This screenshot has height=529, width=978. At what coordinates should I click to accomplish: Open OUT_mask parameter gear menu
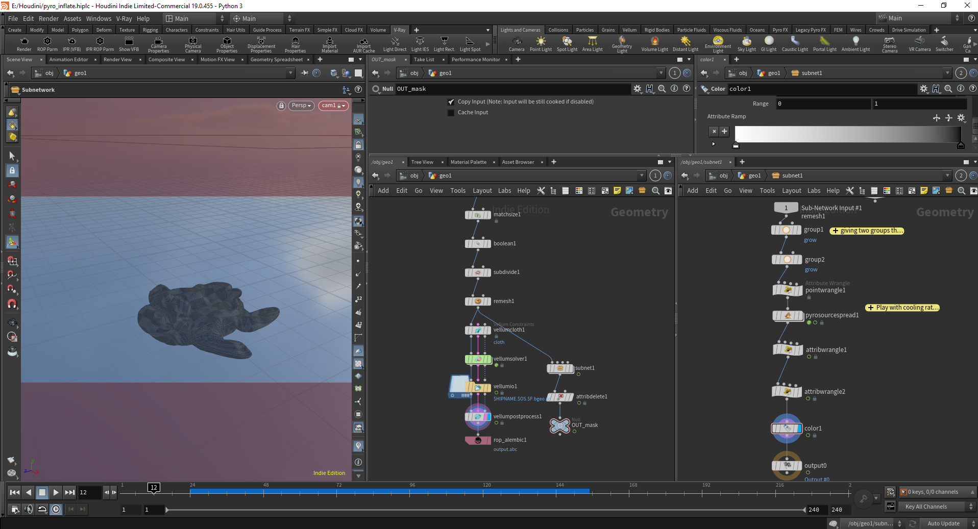click(638, 89)
